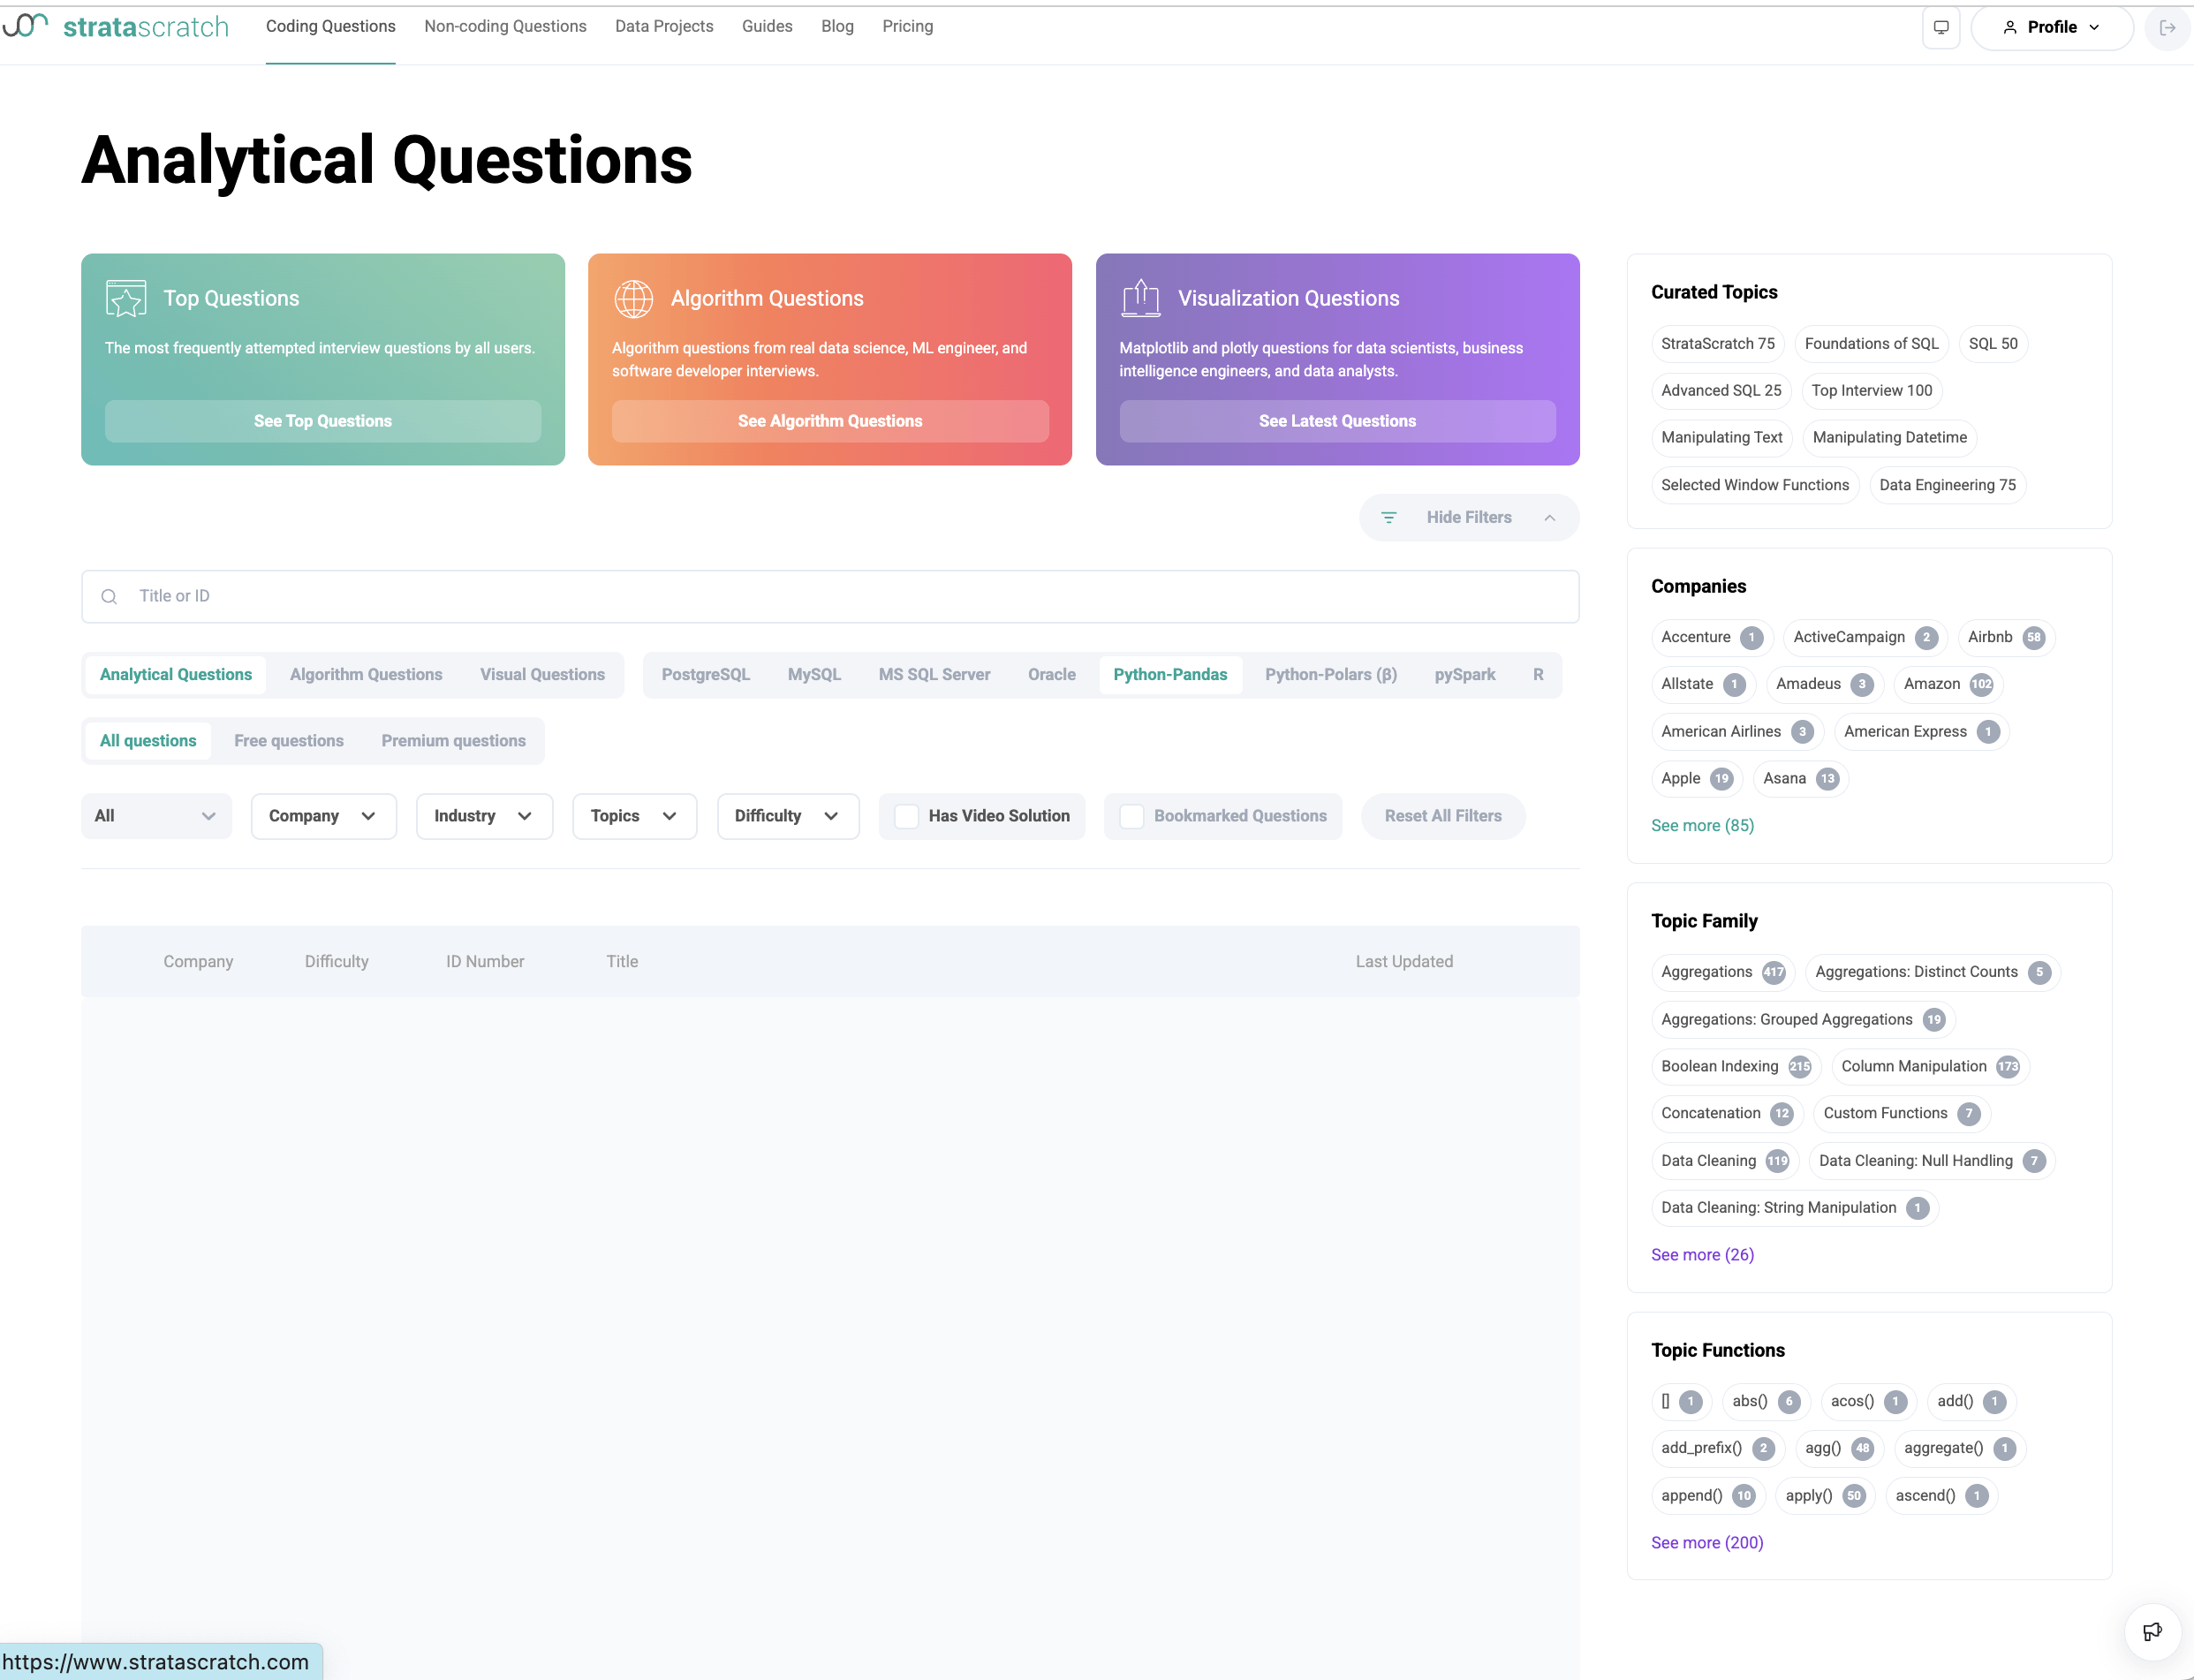Image resolution: width=2194 pixels, height=1680 pixels.
Task: Select Data Engineering 75 topic
Action: [1947, 485]
